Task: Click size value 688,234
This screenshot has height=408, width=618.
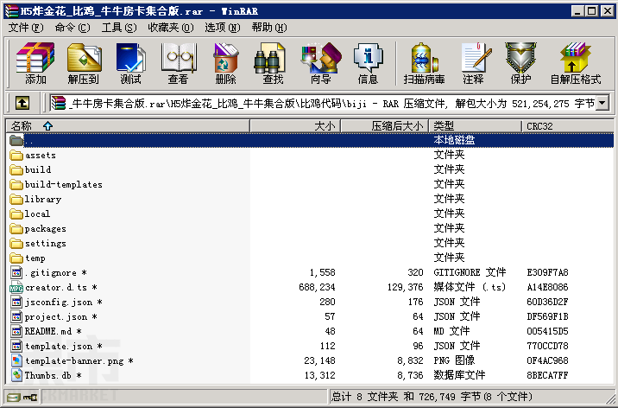Action: (317, 287)
